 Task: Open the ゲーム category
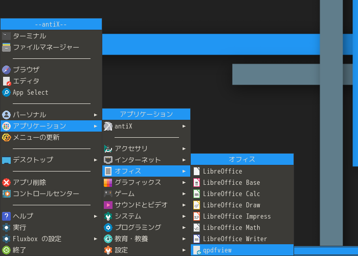[146, 194]
